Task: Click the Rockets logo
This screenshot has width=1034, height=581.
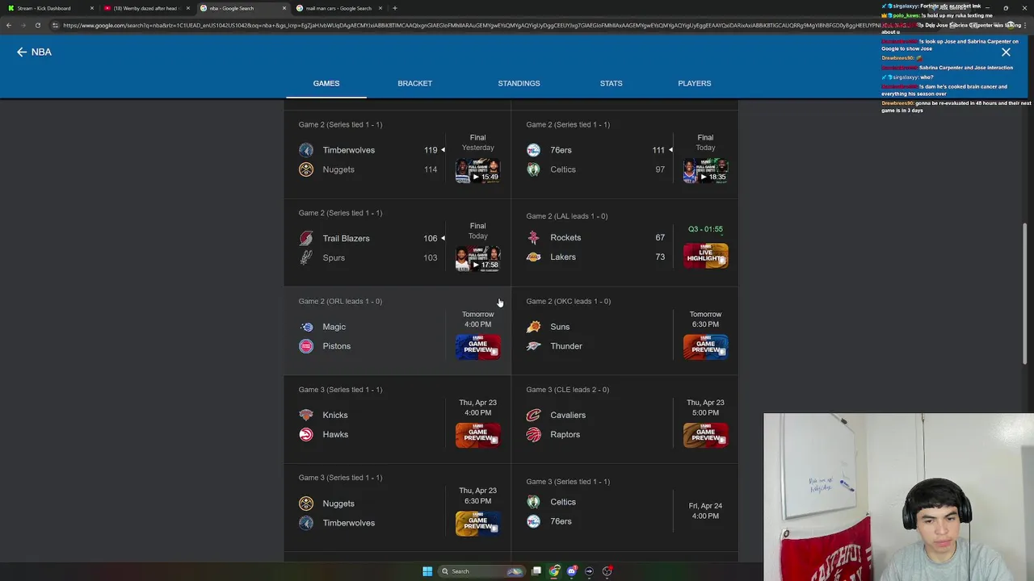Action: click(533, 237)
